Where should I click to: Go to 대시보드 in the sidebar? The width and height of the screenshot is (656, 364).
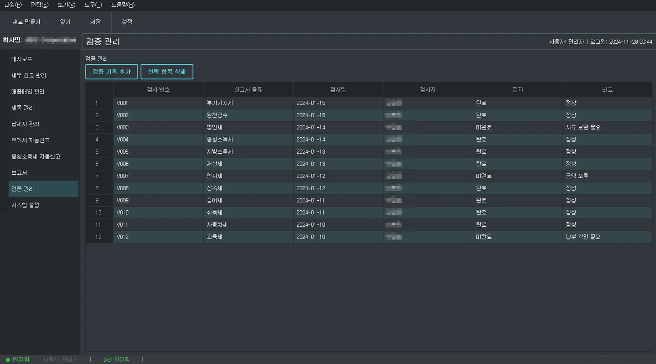click(x=22, y=59)
